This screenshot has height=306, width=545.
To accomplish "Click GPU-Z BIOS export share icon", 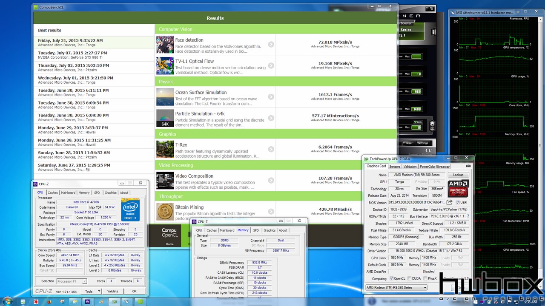I will [449, 202].
